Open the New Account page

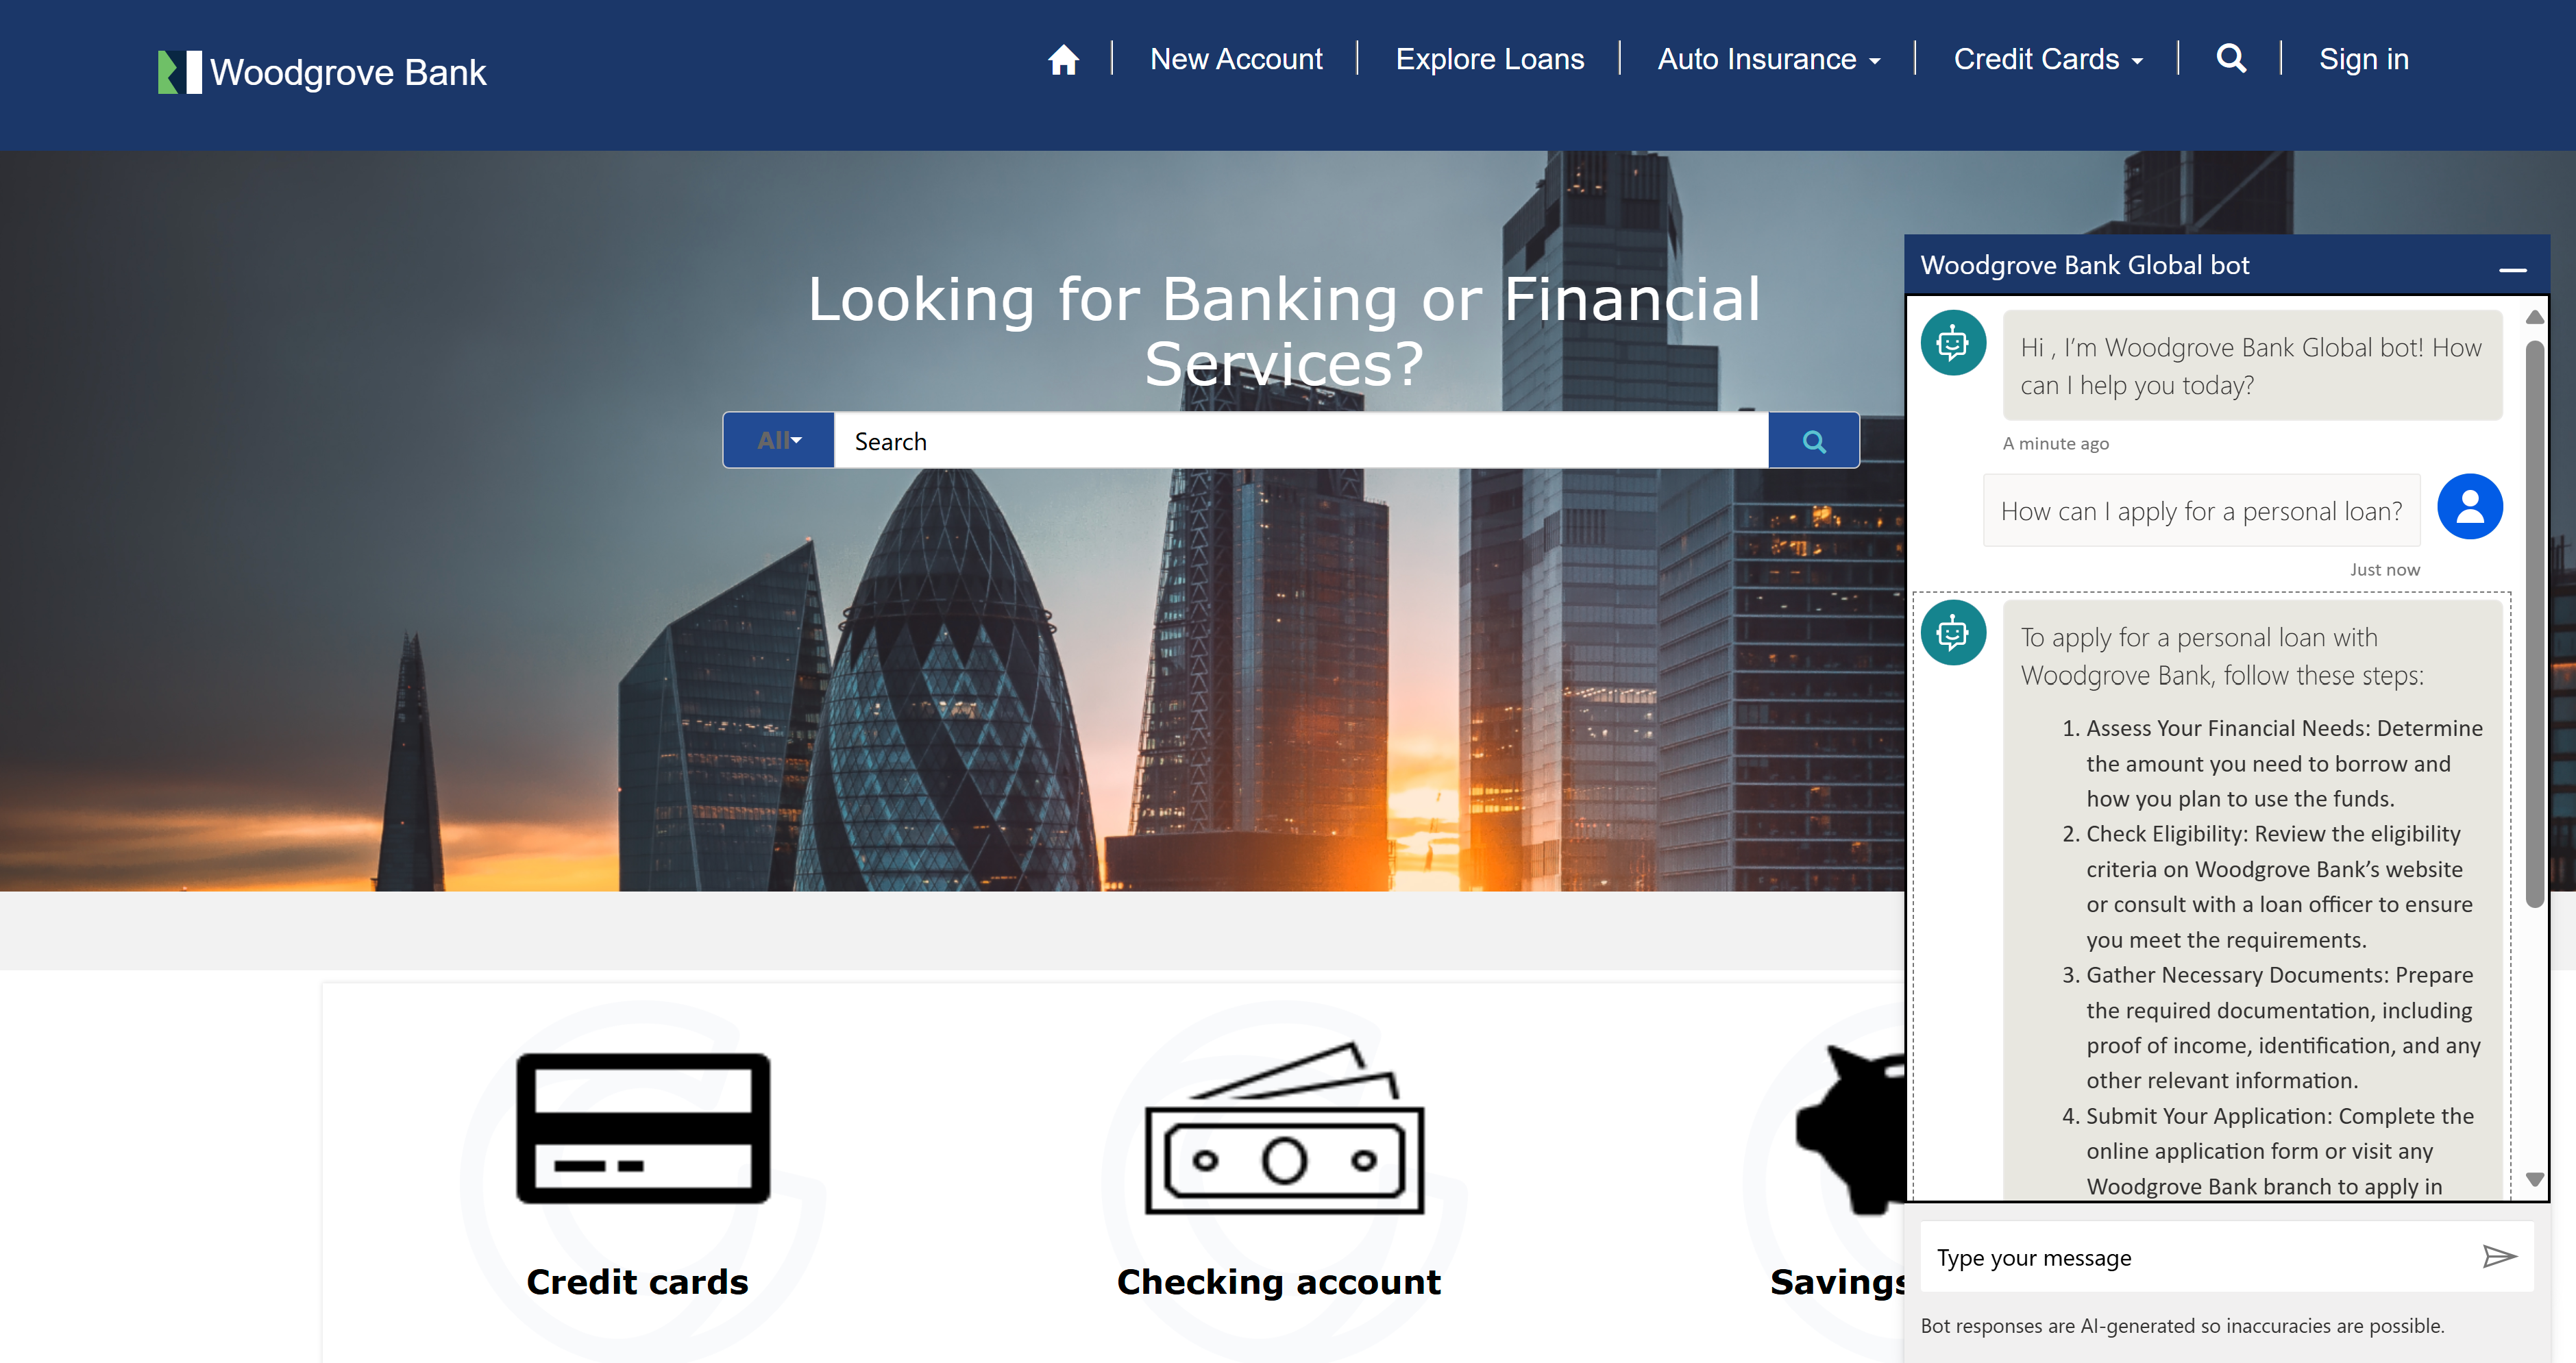click(1235, 60)
